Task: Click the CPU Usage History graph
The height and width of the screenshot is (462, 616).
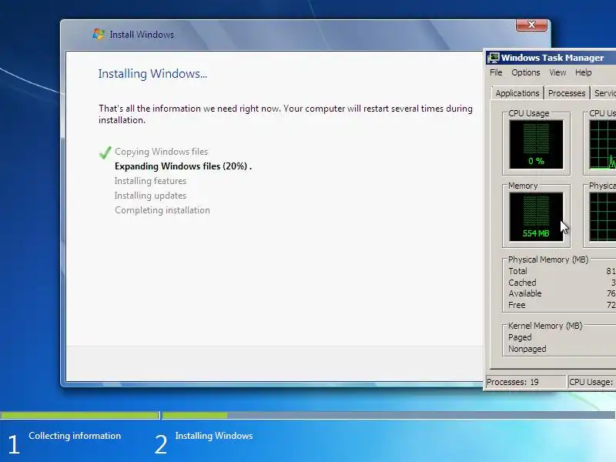Action: tap(603, 145)
